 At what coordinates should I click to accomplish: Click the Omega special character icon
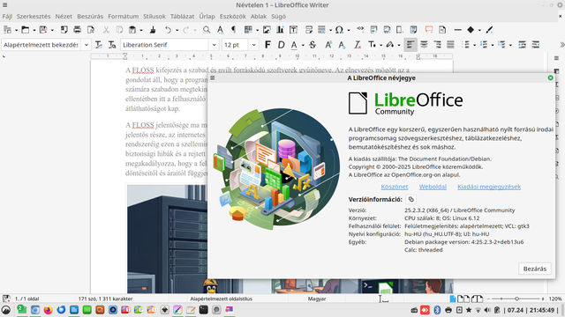point(339,30)
